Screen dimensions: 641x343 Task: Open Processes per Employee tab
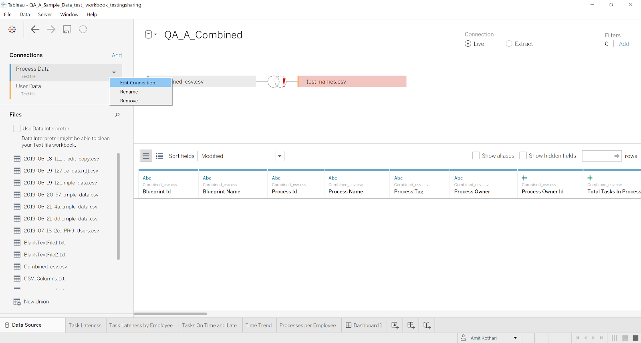[308, 325]
